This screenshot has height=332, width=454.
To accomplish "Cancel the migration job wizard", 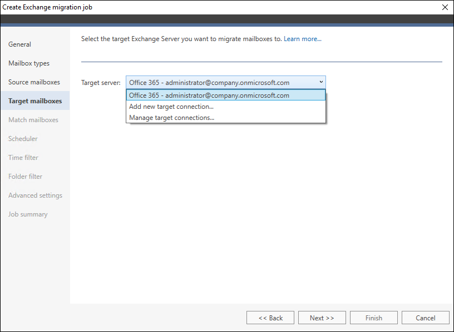I will pos(425,318).
